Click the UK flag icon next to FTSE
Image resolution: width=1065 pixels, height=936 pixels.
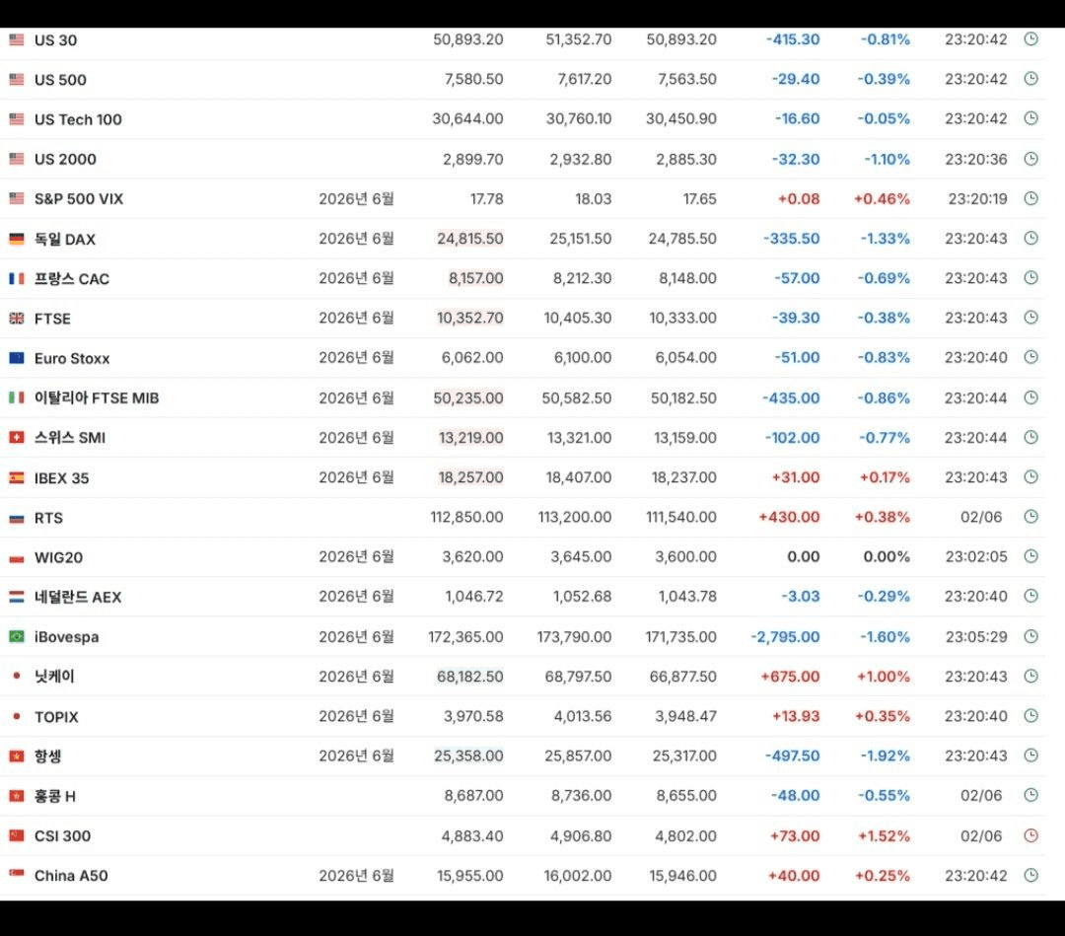point(17,318)
